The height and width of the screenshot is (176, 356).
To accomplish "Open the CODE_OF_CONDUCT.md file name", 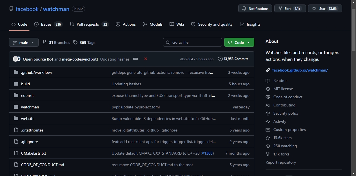I will (x=43, y=165).
